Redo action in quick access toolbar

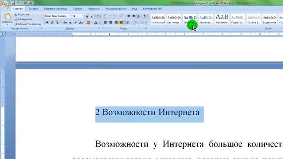click(25, 3)
